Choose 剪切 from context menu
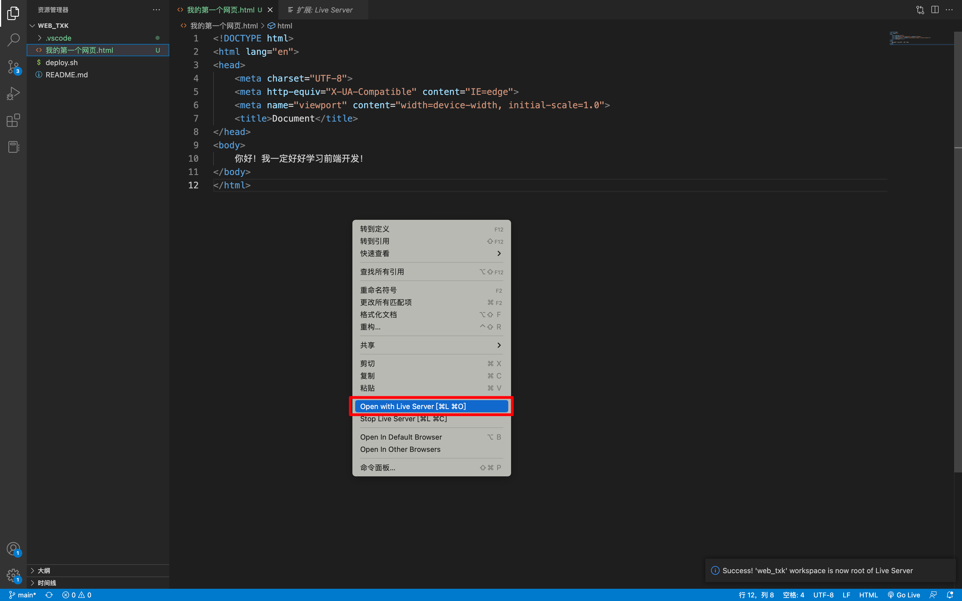The image size is (962, 601). (431, 364)
